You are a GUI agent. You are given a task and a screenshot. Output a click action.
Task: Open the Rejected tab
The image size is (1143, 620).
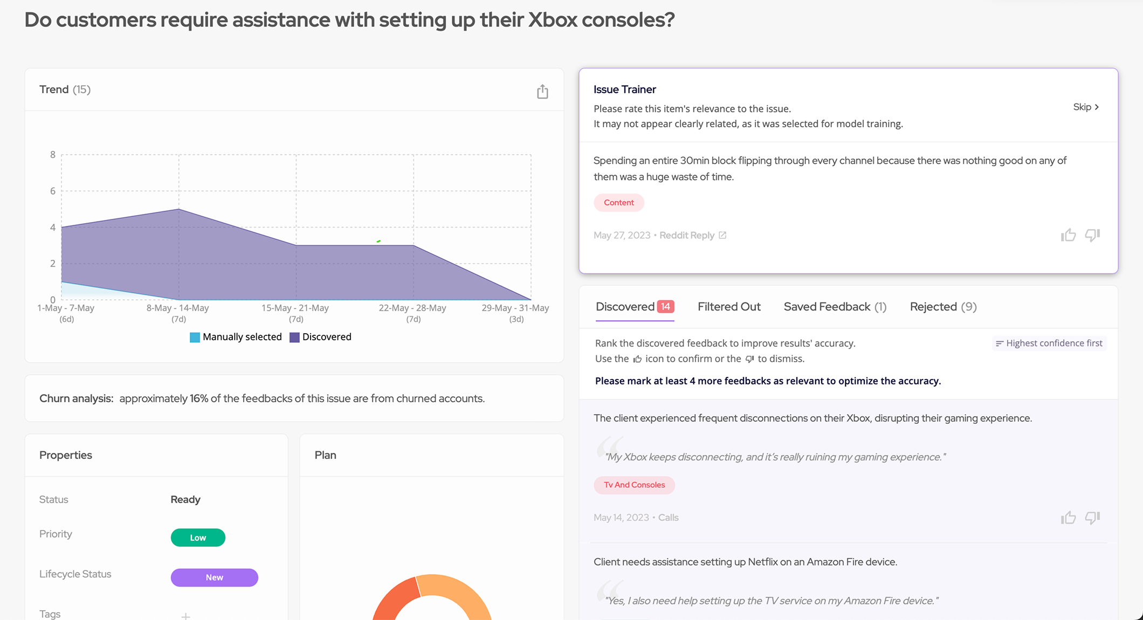coord(944,307)
